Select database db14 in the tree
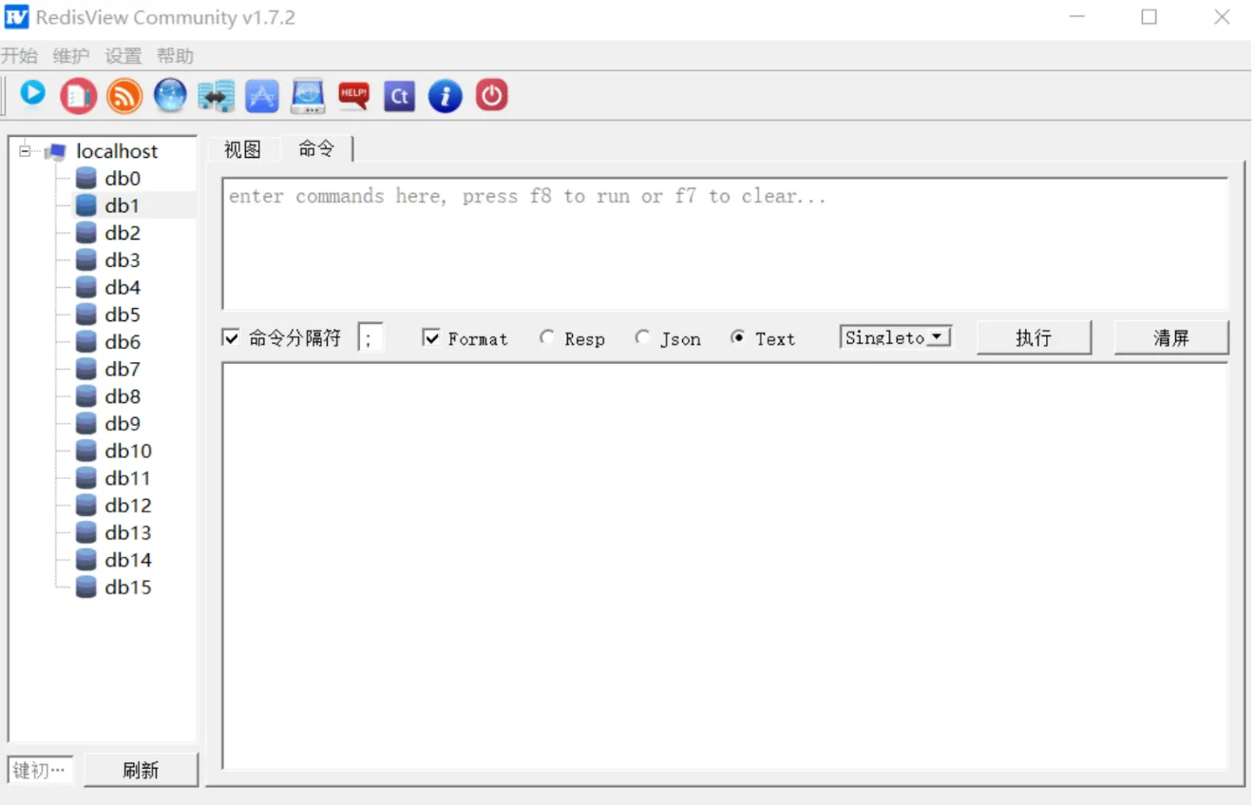The height and width of the screenshot is (805, 1257). [x=128, y=560]
